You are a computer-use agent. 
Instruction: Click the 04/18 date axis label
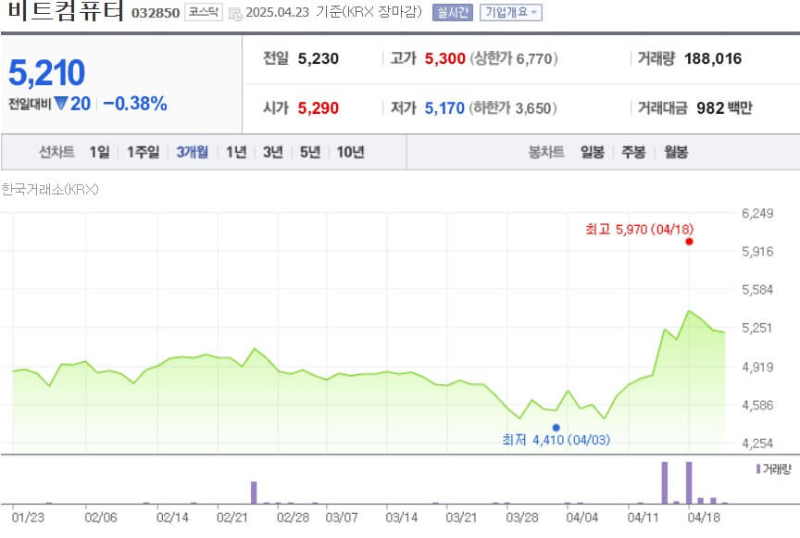click(704, 518)
